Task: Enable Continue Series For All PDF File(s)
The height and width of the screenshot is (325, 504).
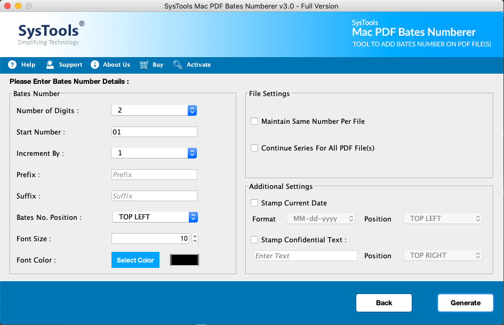Action: tap(254, 148)
